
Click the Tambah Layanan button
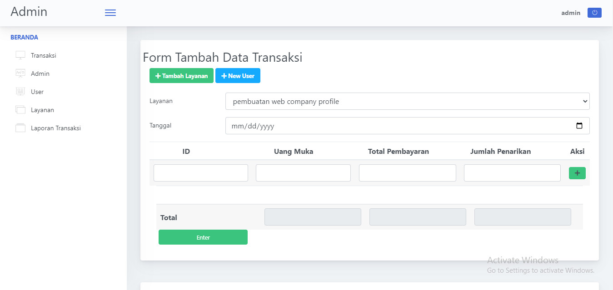pyautogui.click(x=181, y=76)
